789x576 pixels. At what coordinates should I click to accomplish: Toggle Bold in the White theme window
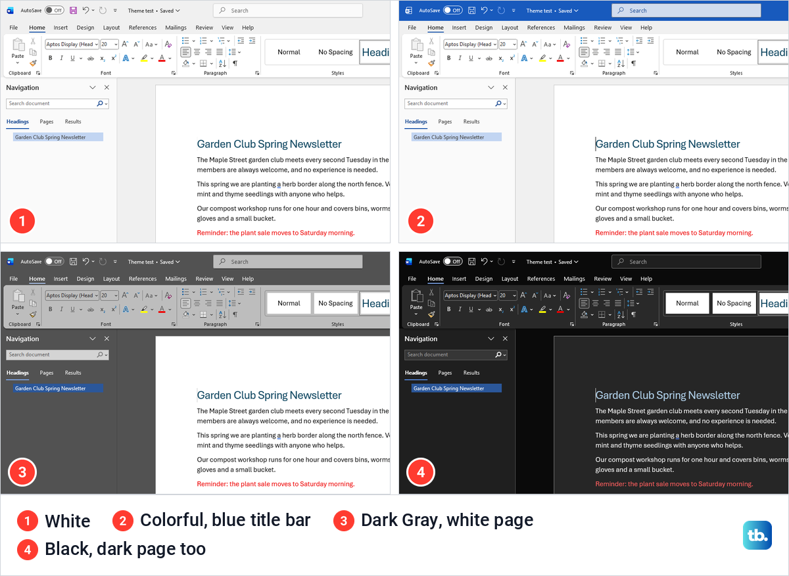tap(51, 58)
